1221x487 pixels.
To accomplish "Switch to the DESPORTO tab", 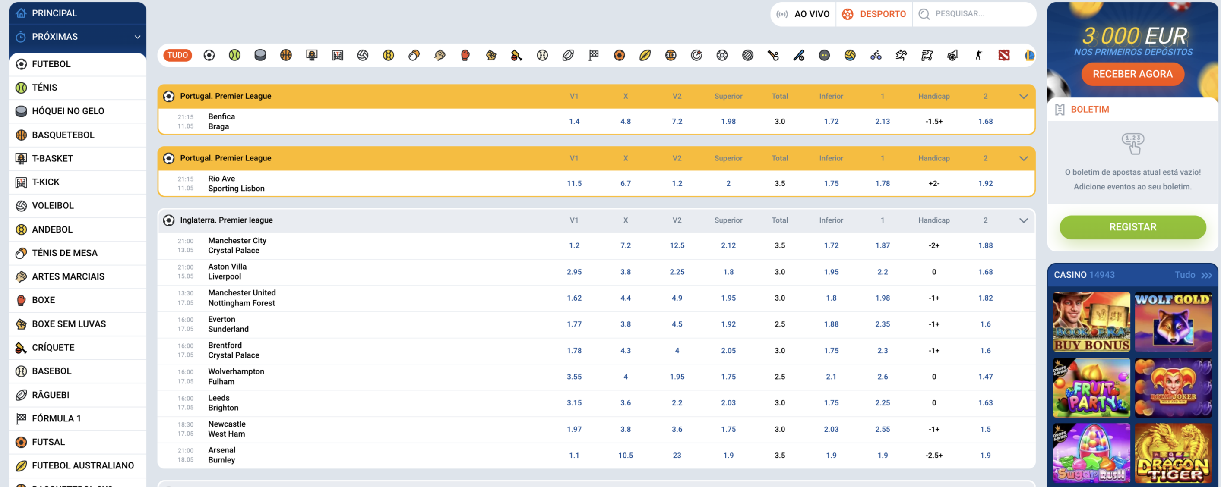I will pos(874,14).
